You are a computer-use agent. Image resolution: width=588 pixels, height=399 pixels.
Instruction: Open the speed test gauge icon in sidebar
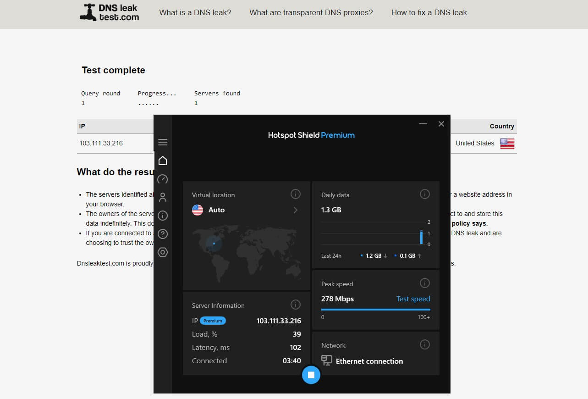(x=163, y=179)
